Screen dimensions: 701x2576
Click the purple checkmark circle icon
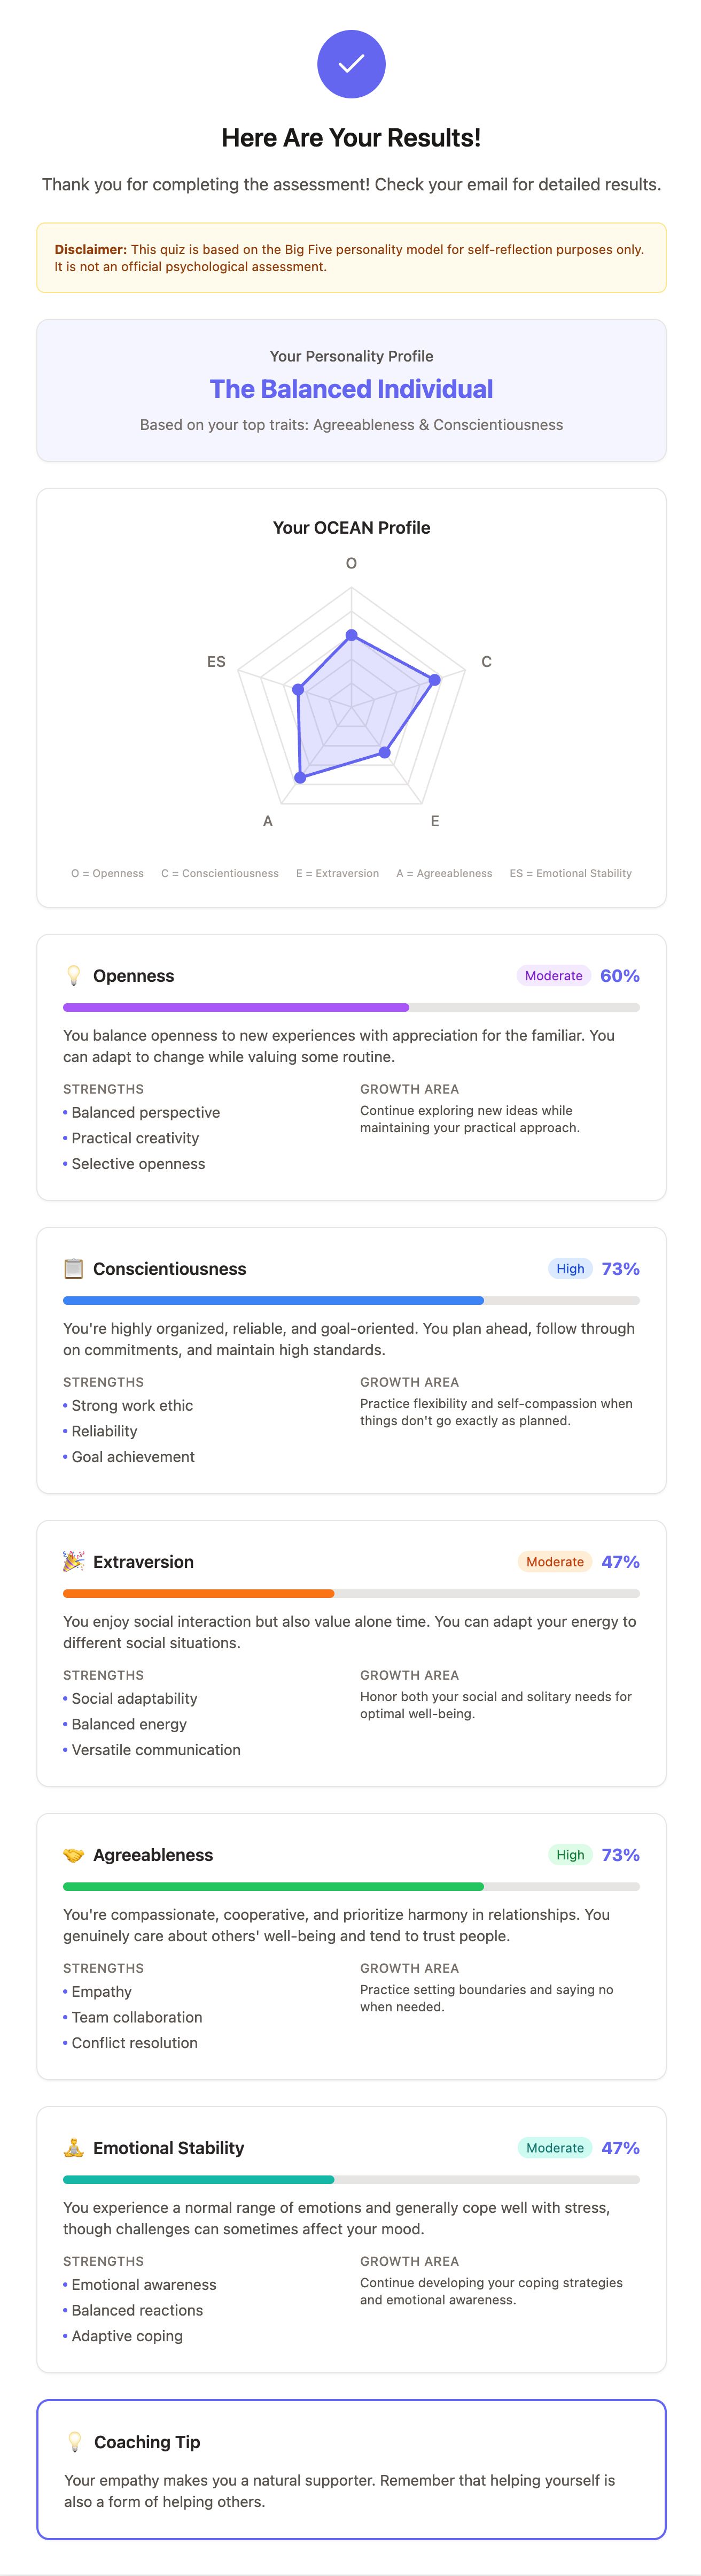[x=350, y=64]
